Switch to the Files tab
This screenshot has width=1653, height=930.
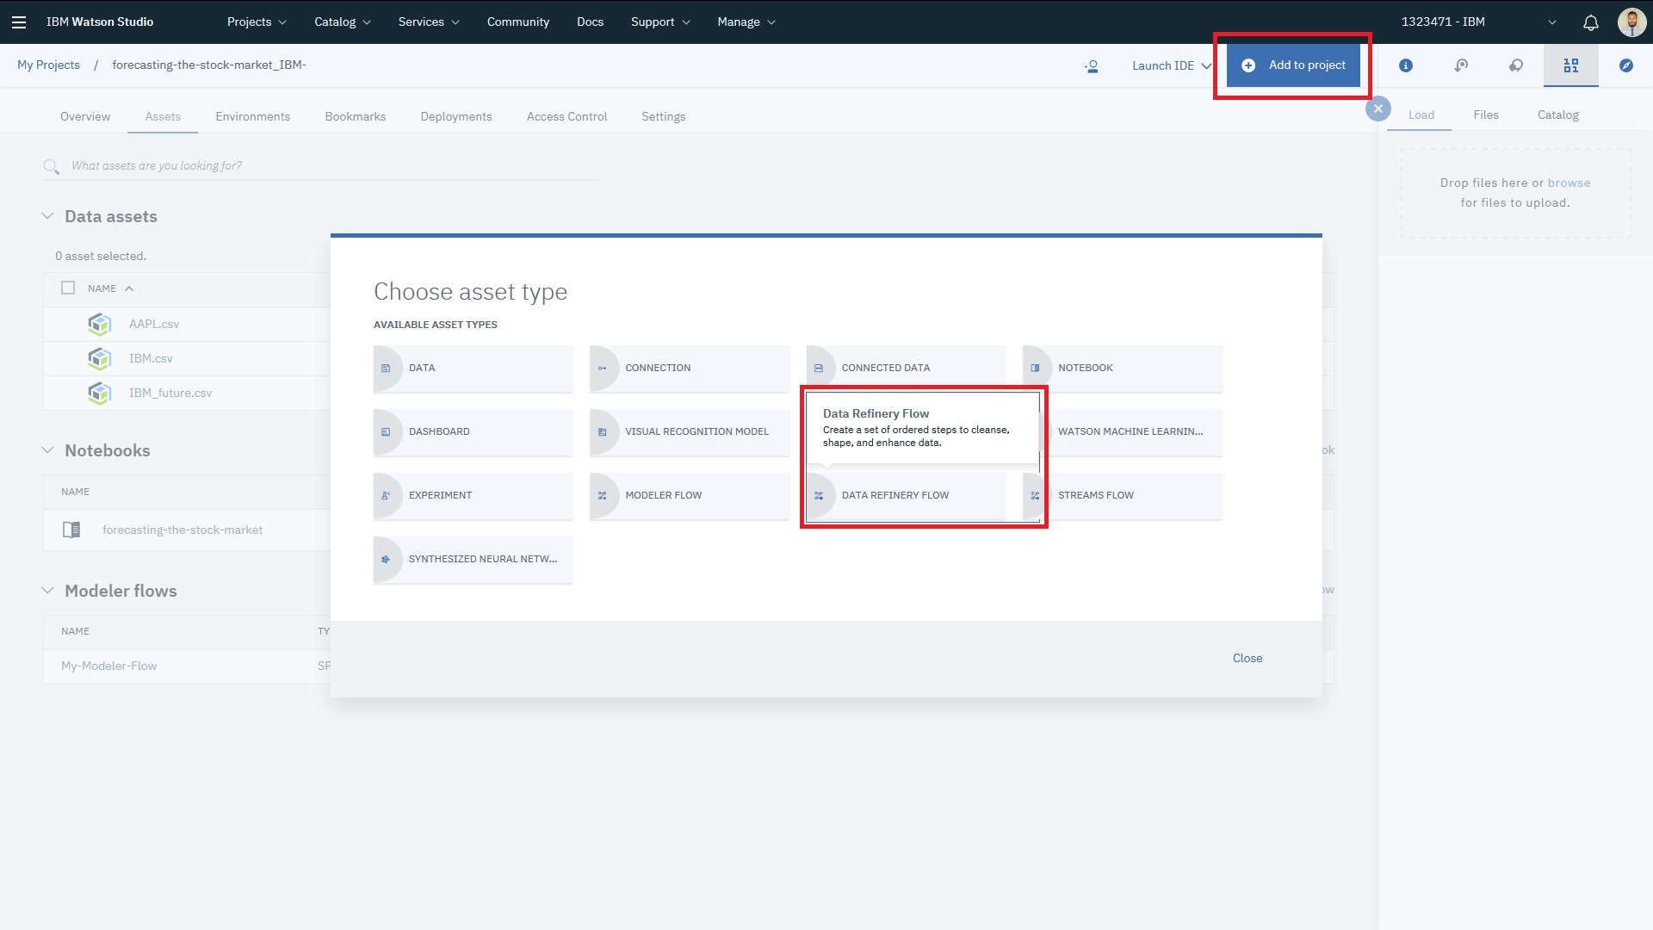point(1485,115)
